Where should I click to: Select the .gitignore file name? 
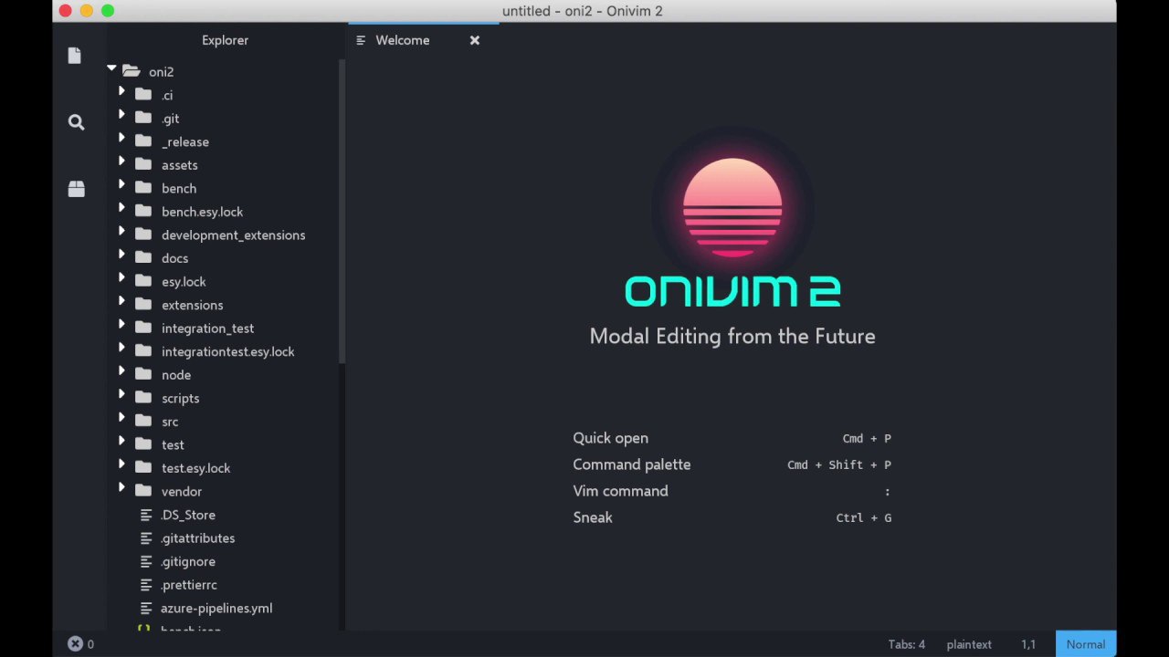pyautogui.click(x=188, y=562)
